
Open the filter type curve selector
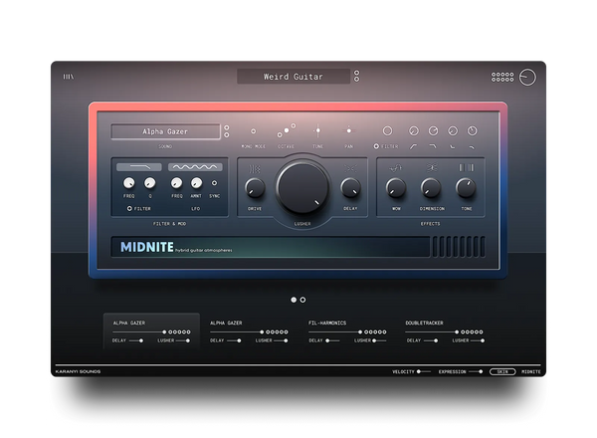tap(139, 167)
